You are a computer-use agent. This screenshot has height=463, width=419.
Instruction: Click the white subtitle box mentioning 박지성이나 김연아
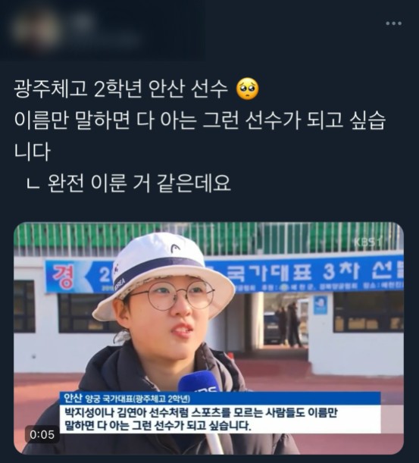click(x=220, y=419)
